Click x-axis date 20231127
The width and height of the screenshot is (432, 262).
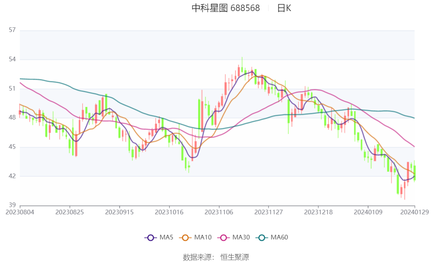[269, 212]
